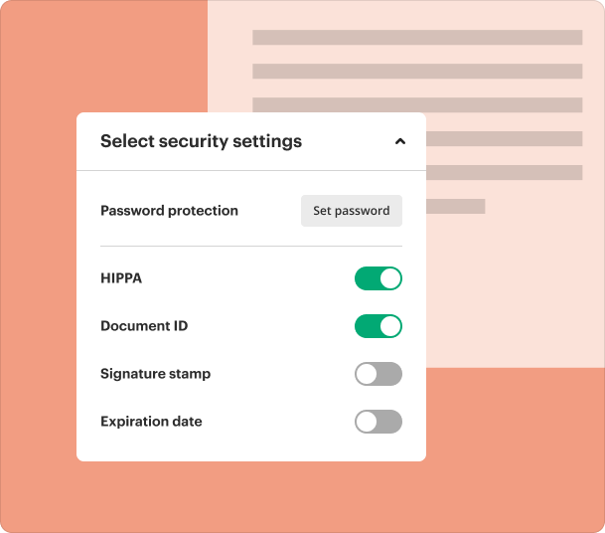Select the Expiration date label

(x=151, y=422)
